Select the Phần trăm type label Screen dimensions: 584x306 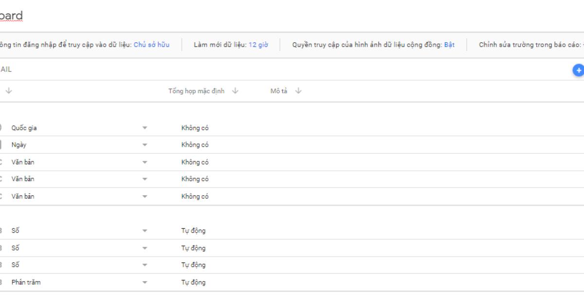point(26,283)
